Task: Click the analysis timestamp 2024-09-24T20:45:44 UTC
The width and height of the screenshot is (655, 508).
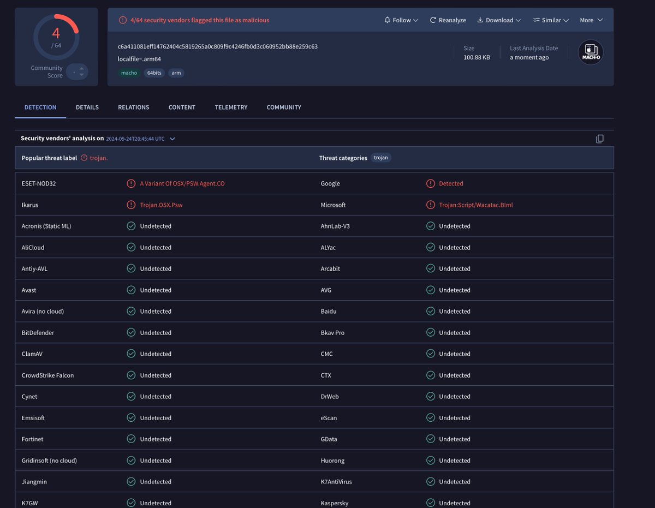Action: [135, 139]
